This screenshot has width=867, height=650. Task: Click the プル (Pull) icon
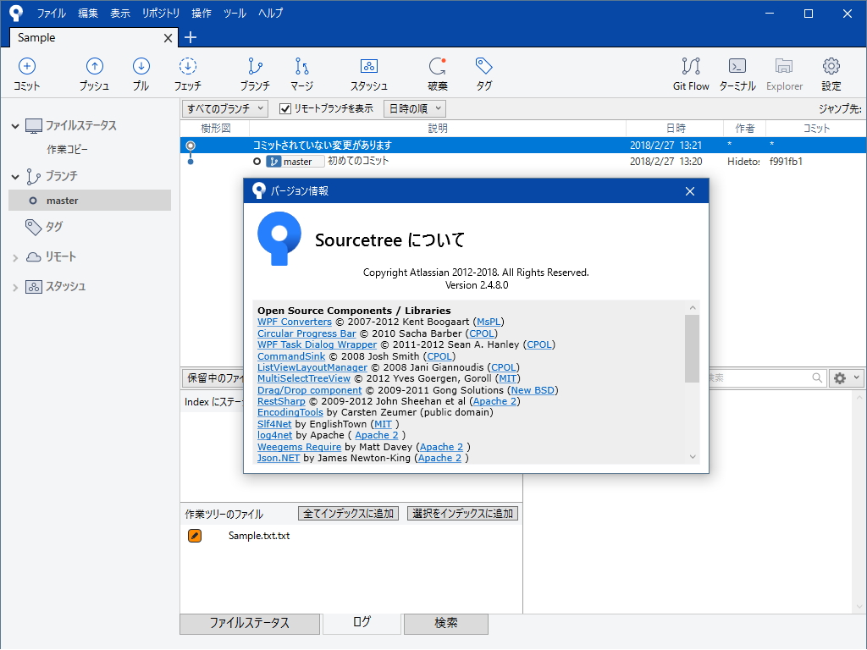pos(141,73)
